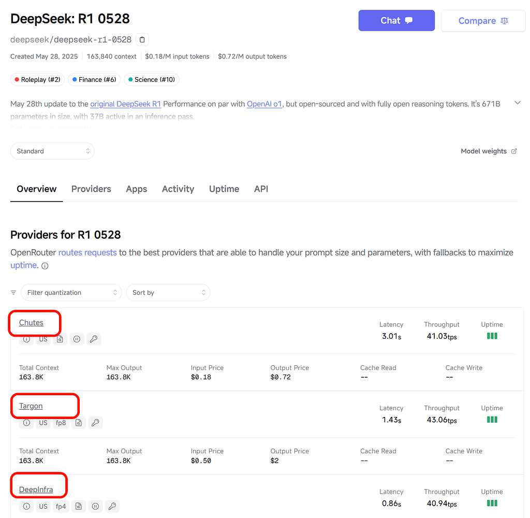530x518 pixels.
Task: Click the data policy document icon for Chutes
Action: point(60,339)
